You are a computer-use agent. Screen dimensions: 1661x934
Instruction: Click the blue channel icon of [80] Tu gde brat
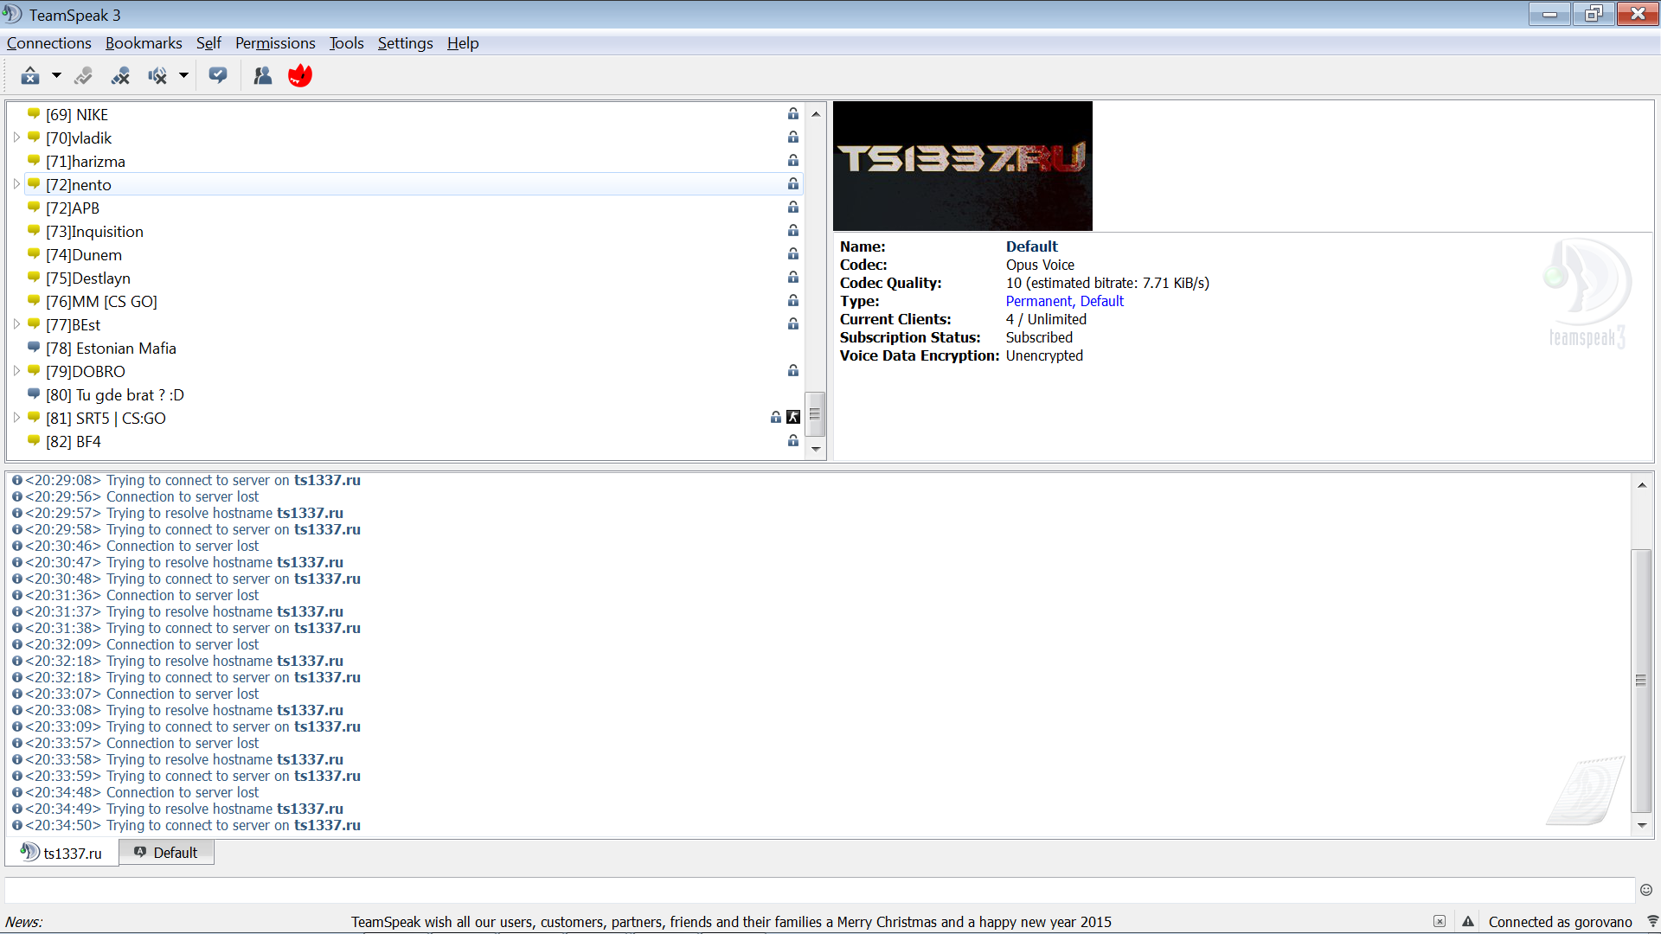(x=34, y=394)
